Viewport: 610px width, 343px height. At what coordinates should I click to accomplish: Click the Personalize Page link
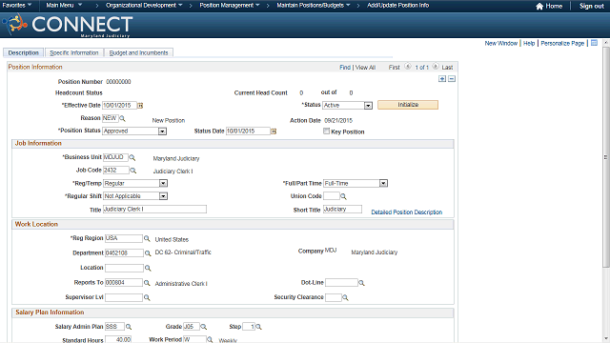click(562, 43)
